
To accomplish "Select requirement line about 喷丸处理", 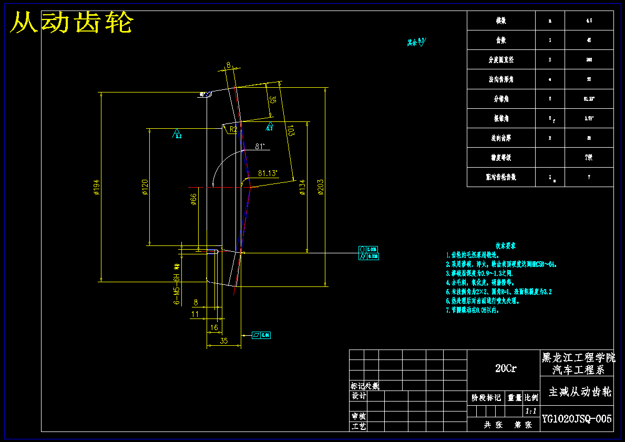I will 483,301.
